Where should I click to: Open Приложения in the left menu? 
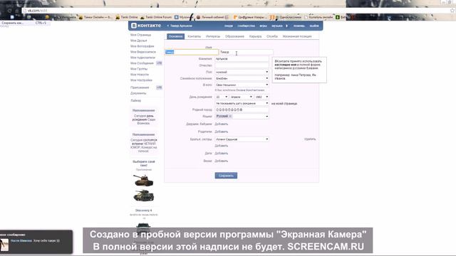(x=140, y=87)
